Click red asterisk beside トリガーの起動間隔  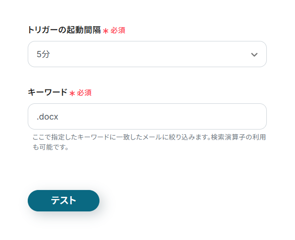point(106,31)
